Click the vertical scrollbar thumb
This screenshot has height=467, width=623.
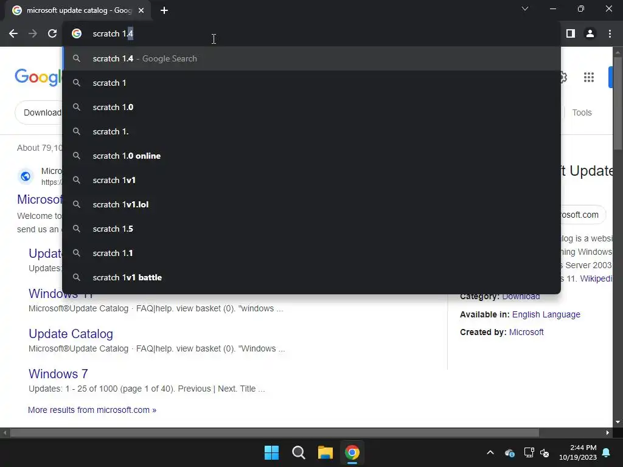[618, 103]
